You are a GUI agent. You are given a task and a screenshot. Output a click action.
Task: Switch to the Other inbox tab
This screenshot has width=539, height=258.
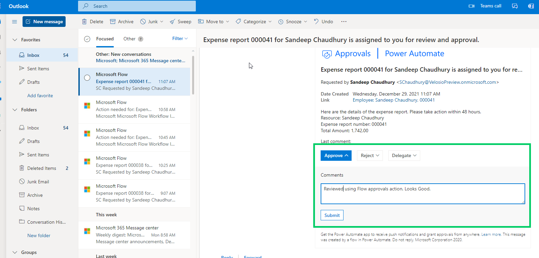[x=130, y=39]
